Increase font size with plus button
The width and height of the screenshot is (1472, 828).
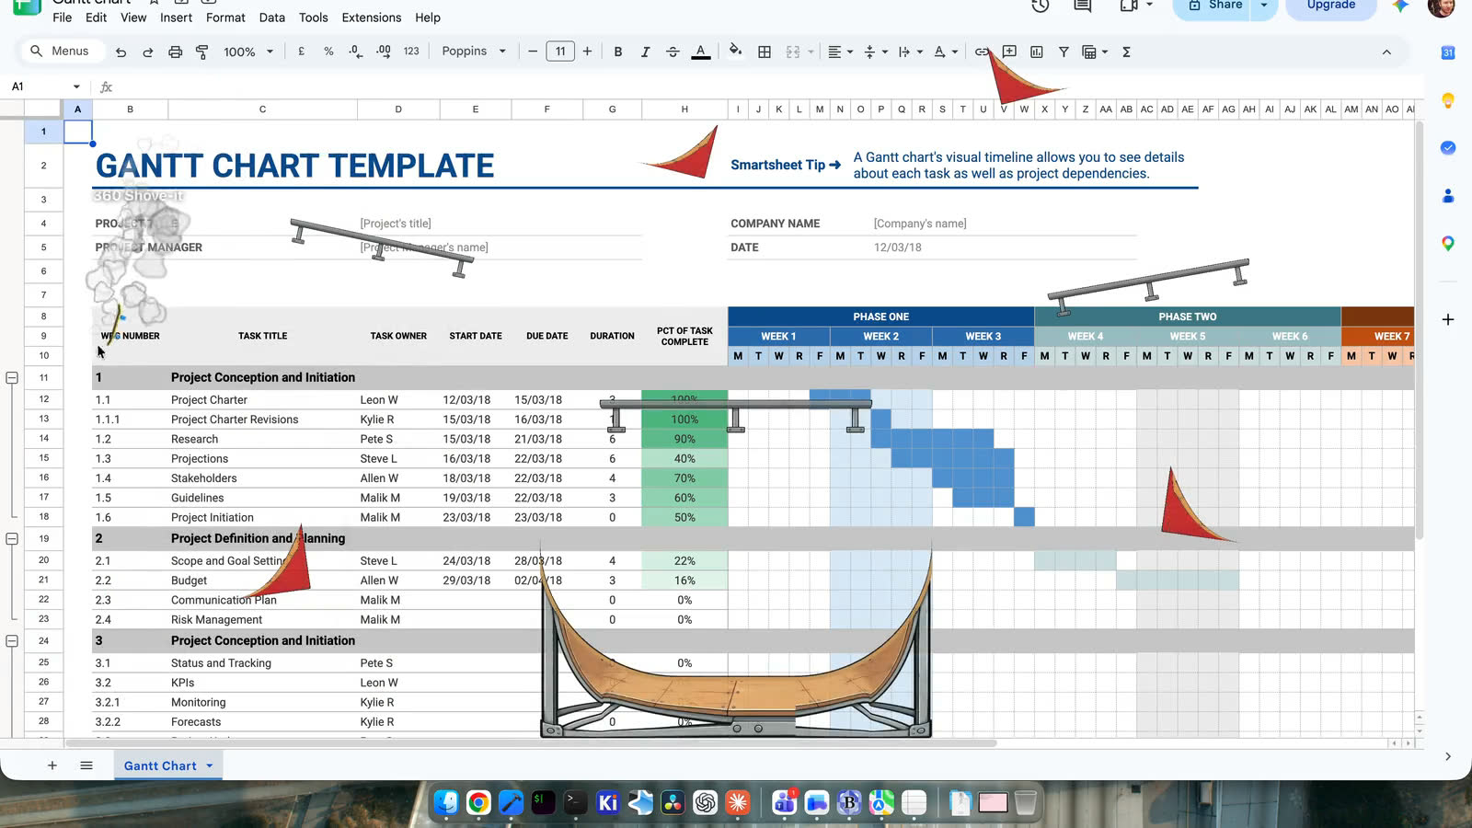[x=587, y=52]
